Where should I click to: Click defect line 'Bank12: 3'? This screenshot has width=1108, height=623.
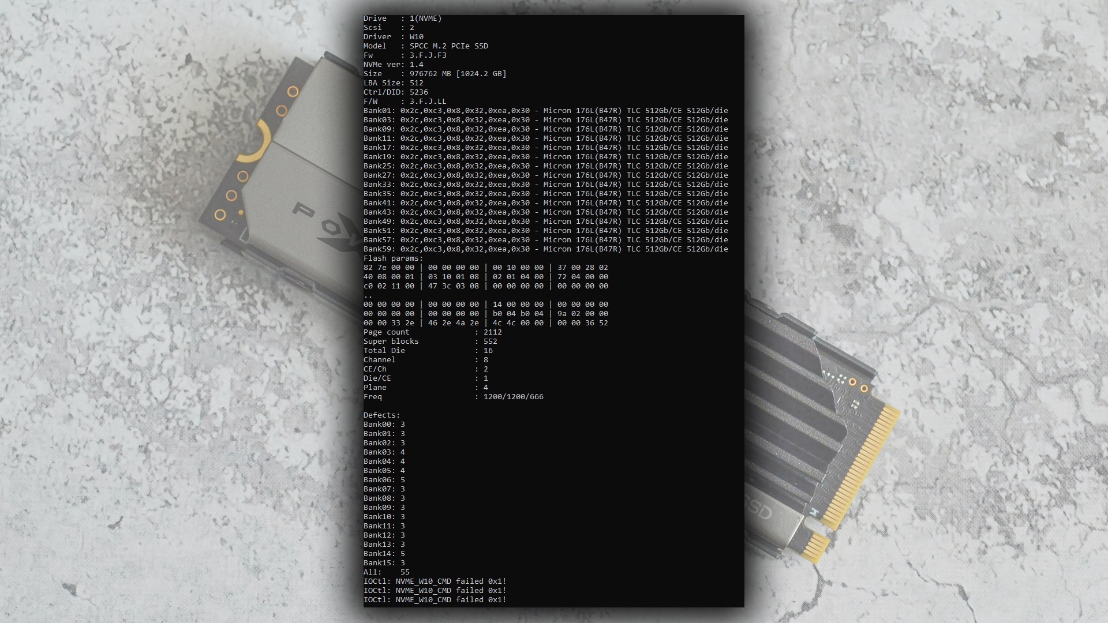(384, 535)
